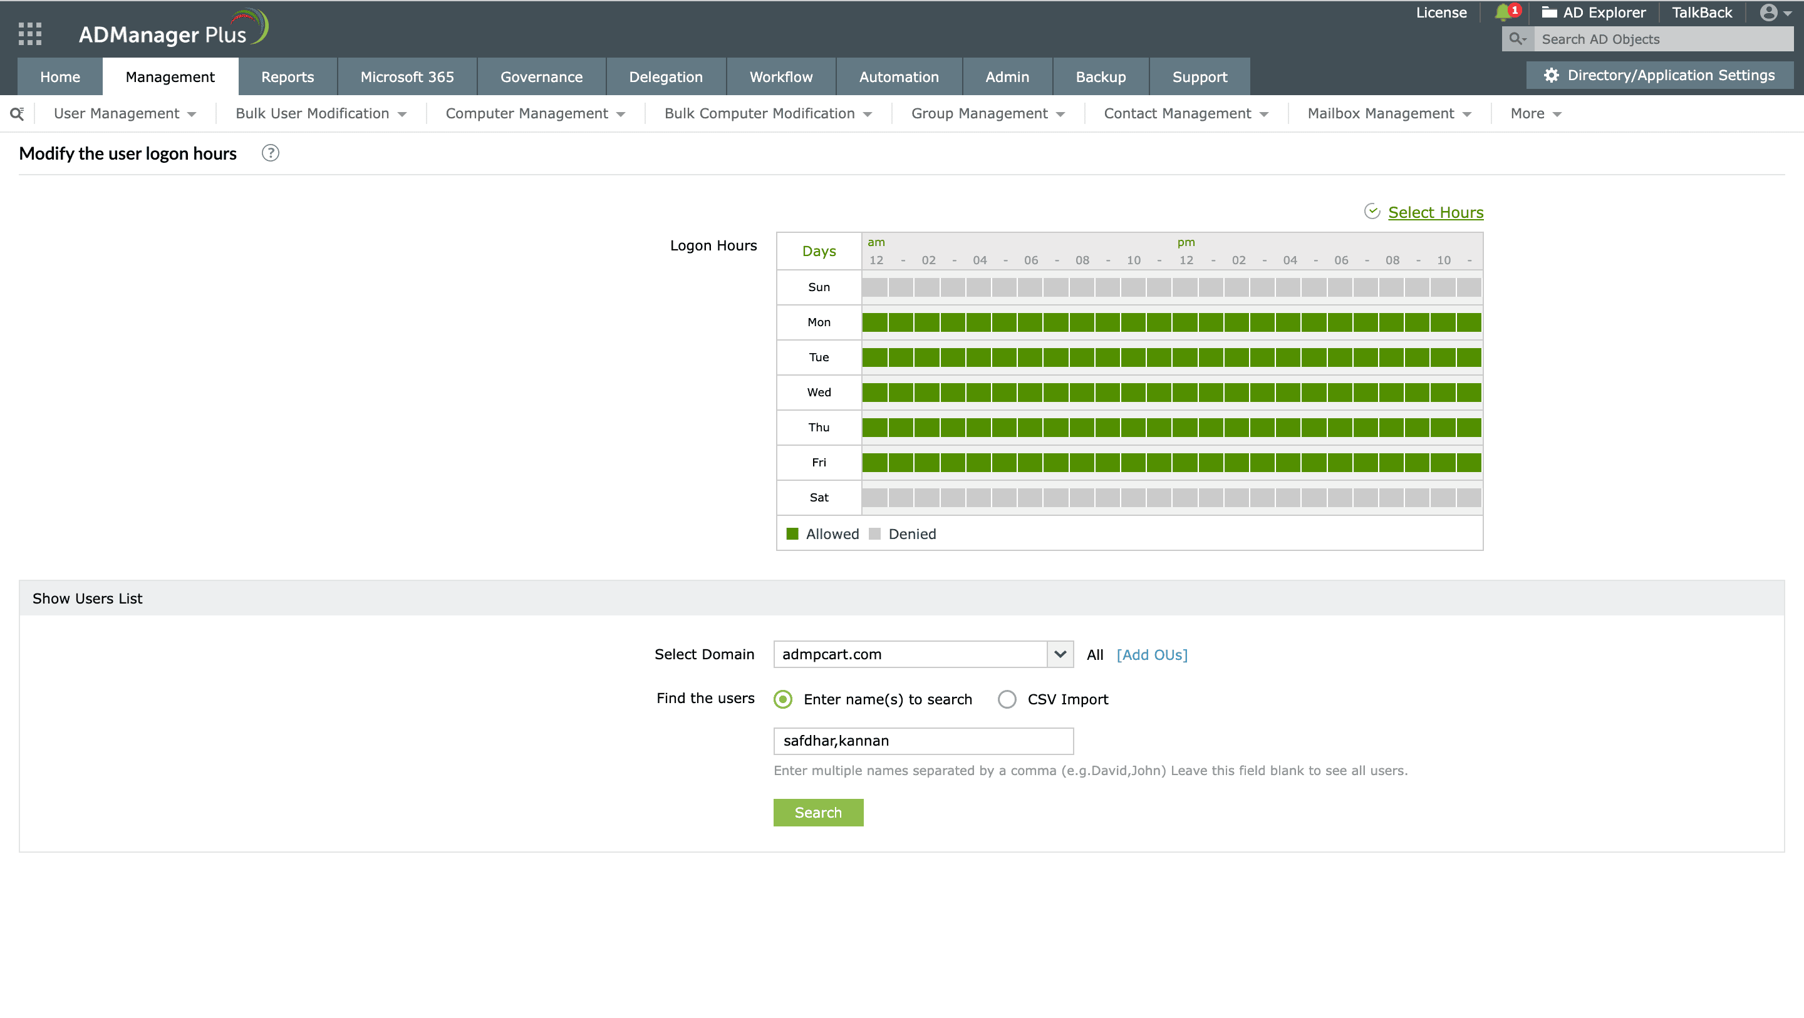This screenshot has height=1018, width=1804.
Task: Expand Computer Management dropdown
Action: tap(535, 113)
